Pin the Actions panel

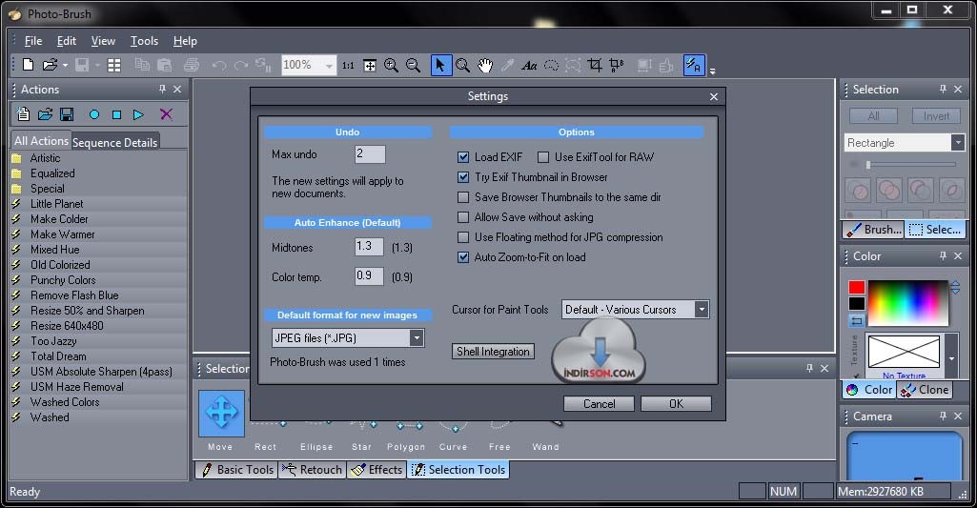(x=162, y=90)
